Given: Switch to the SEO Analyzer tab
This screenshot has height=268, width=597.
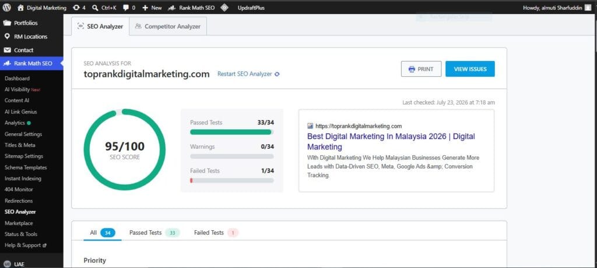Looking at the screenshot, I should 100,26.
